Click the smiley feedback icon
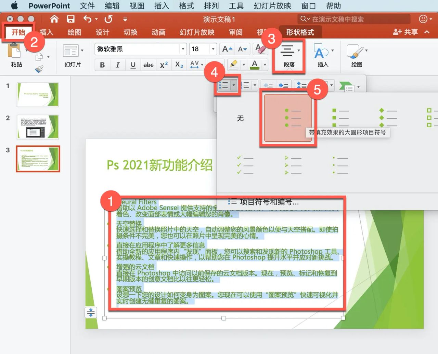Image resolution: width=438 pixels, height=354 pixels. tap(423, 19)
